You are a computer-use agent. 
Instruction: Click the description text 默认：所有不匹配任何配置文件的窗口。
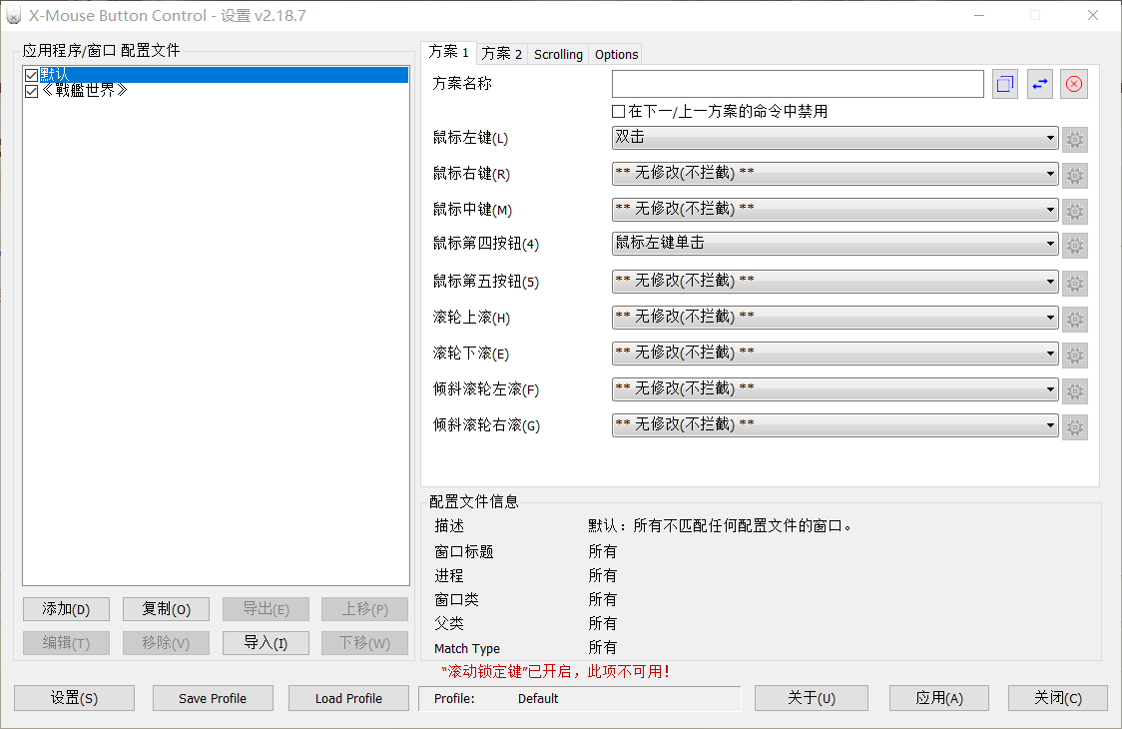pos(721,526)
